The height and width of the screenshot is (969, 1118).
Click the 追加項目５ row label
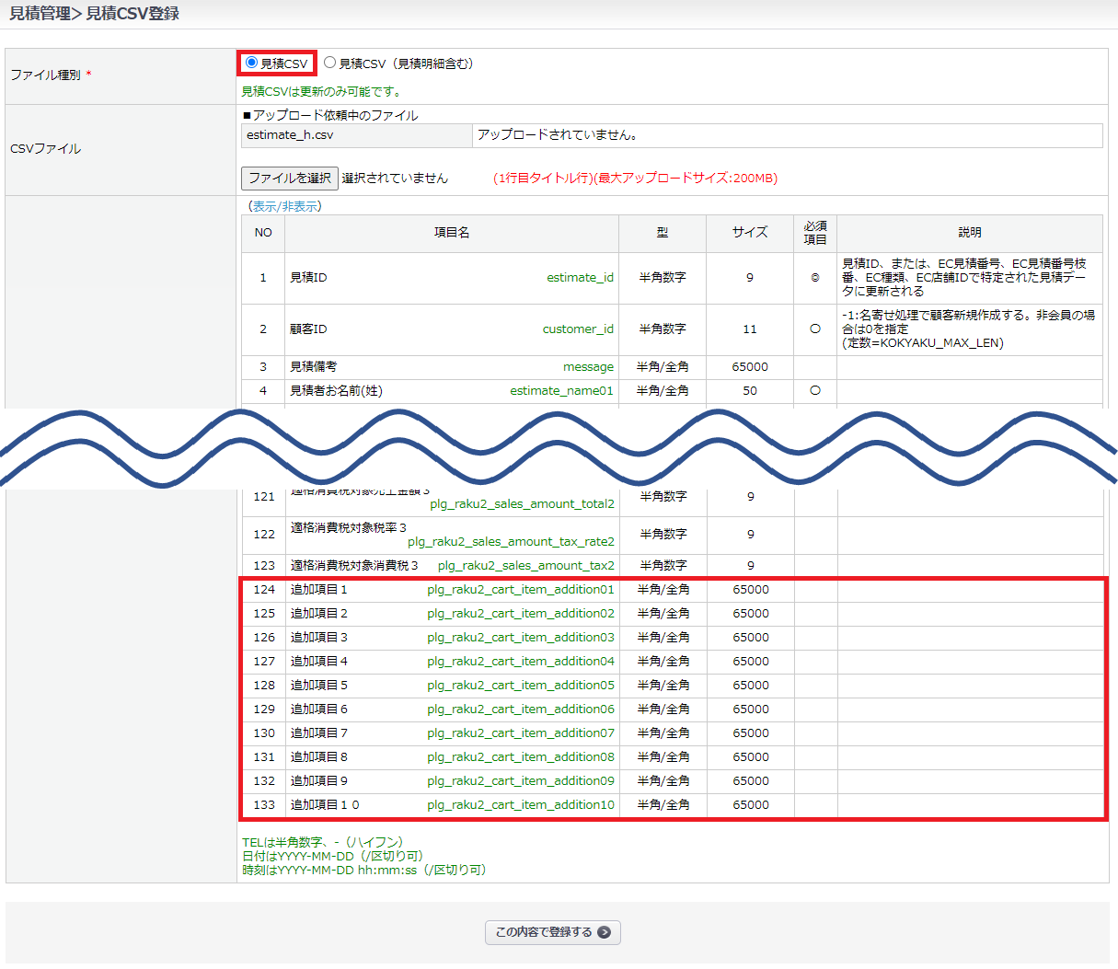pos(319,686)
